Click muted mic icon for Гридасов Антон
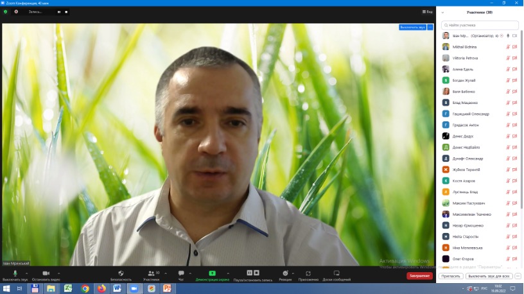Screen dimensions: 524x294 pos(508,125)
